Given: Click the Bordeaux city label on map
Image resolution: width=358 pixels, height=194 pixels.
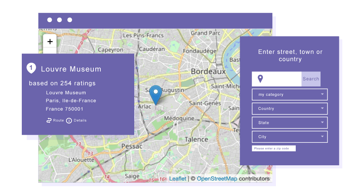Looking at the screenshot, I should (x=208, y=72).
